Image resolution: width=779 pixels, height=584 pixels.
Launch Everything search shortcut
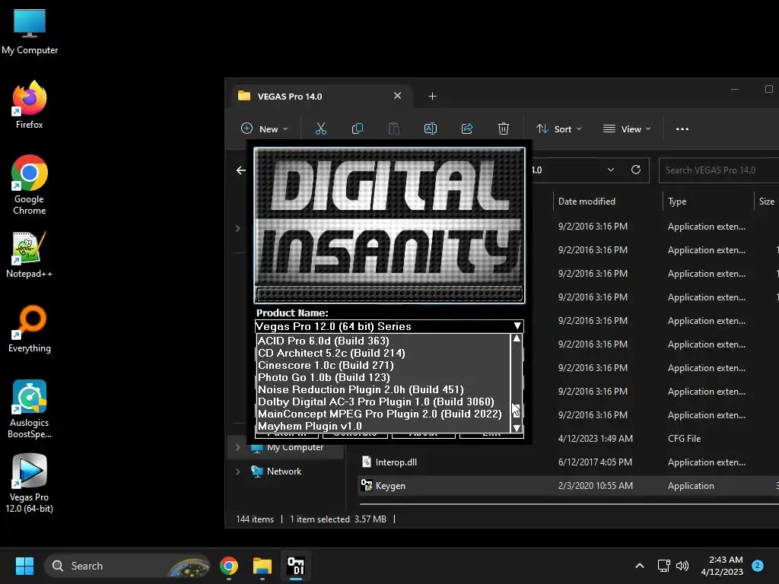coord(30,328)
